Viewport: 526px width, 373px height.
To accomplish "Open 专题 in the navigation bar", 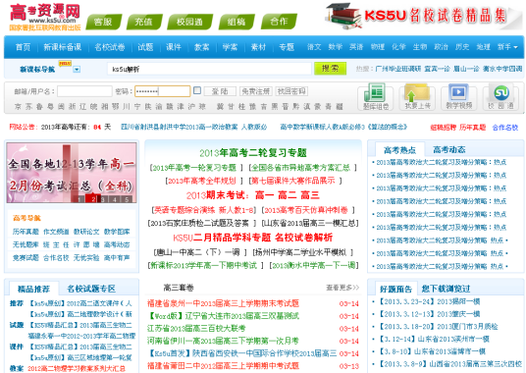I will tap(287, 47).
